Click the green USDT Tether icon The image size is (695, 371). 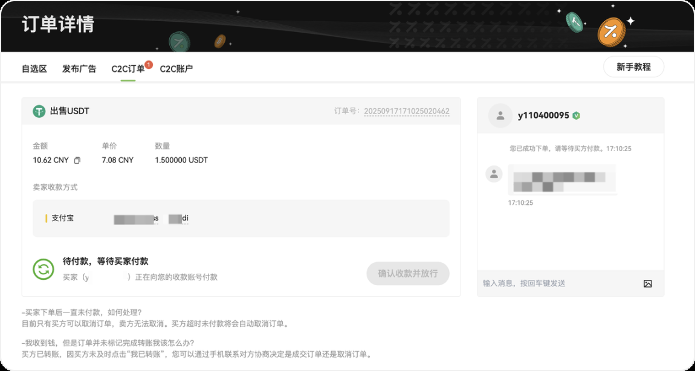click(x=39, y=111)
